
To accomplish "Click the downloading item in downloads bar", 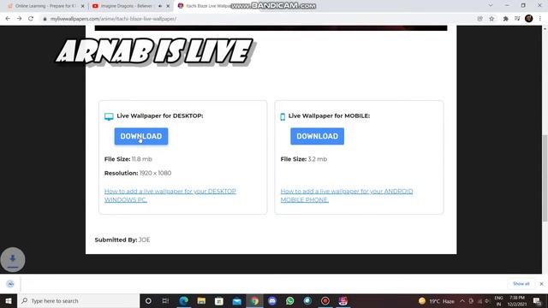I will [10, 284].
